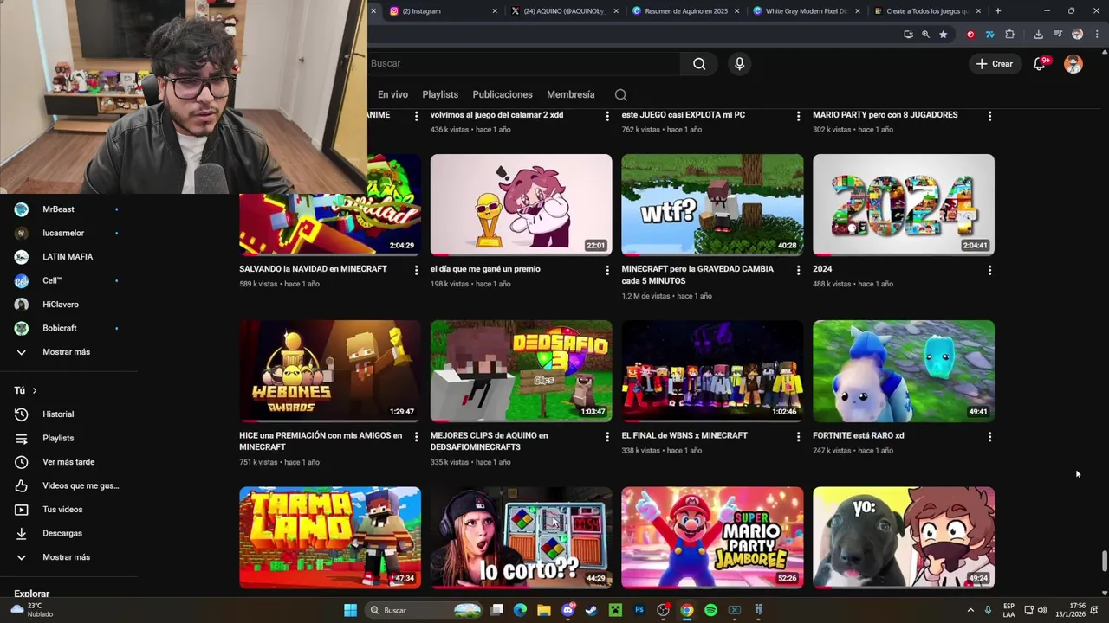Show hidden system tray icons
The image size is (1109, 623).
tap(970, 610)
